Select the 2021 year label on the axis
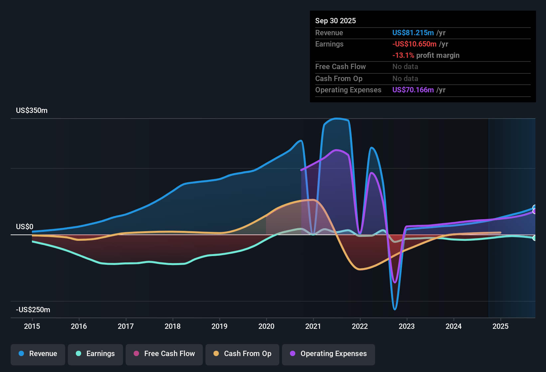This screenshot has height=372, width=546. (314, 326)
